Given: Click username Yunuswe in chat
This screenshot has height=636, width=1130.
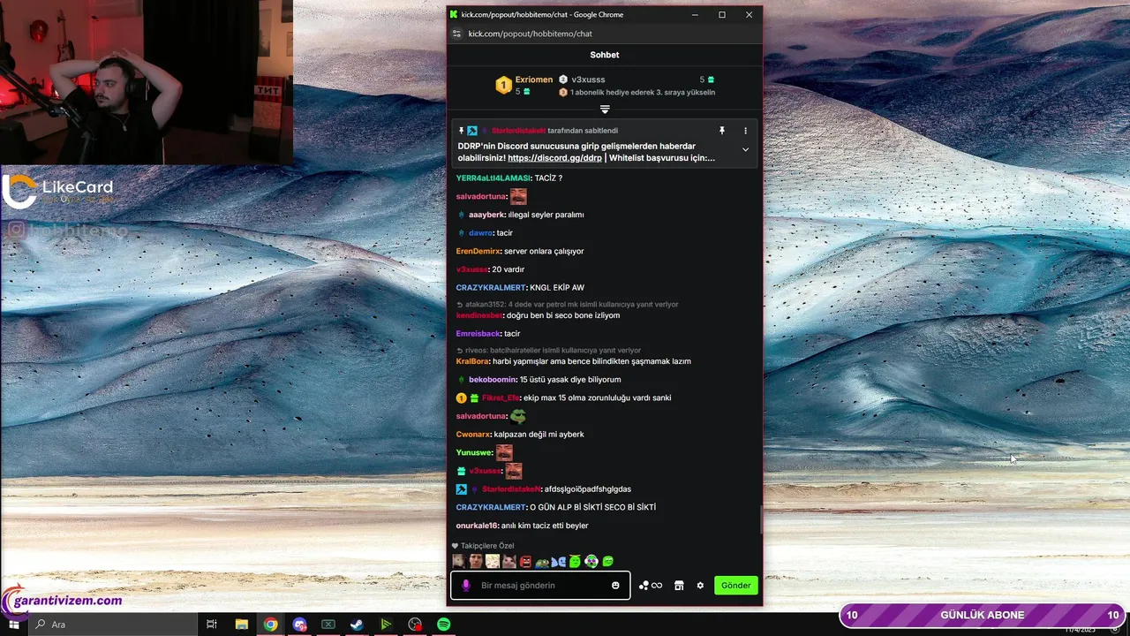Looking at the screenshot, I should tap(473, 453).
